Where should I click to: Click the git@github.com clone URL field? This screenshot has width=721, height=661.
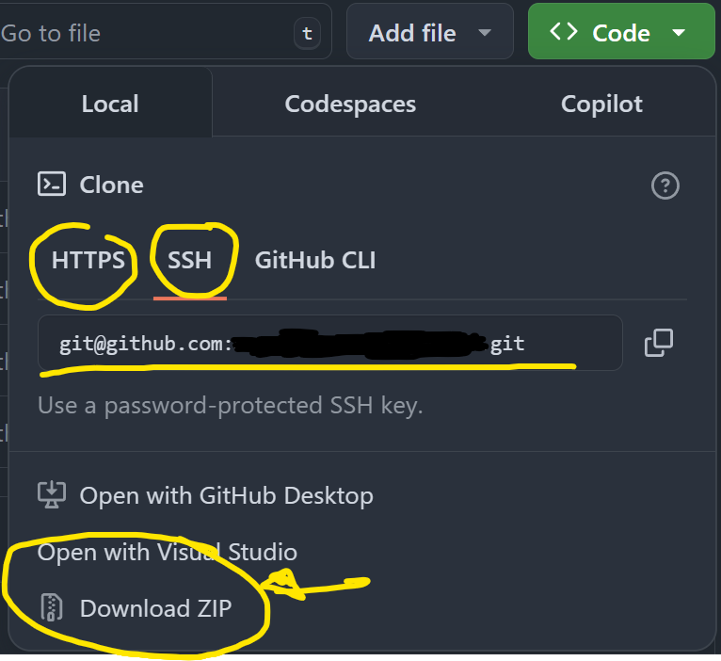tap(329, 343)
